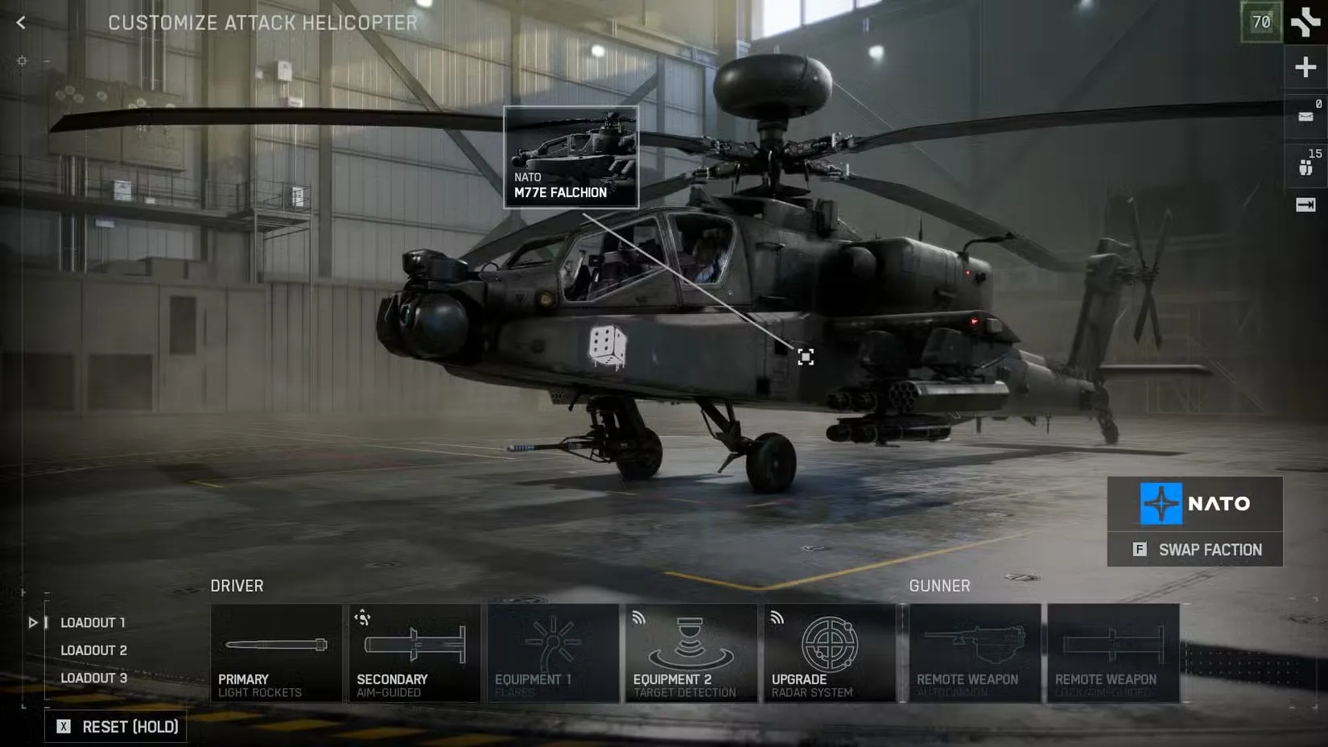Open the Secondary Aim-Guided weapon slot
The height and width of the screenshot is (747, 1328).
point(414,652)
